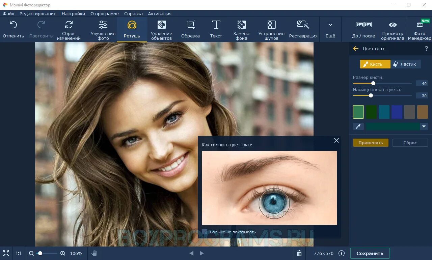Choose the dark green eye color swatch
This screenshot has height=260, width=432.
(x=371, y=112)
